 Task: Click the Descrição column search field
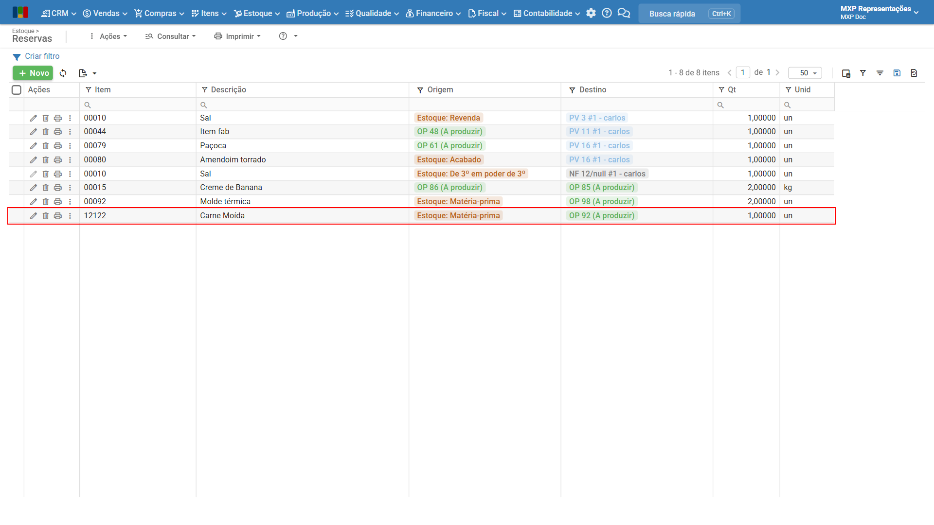click(x=303, y=105)
